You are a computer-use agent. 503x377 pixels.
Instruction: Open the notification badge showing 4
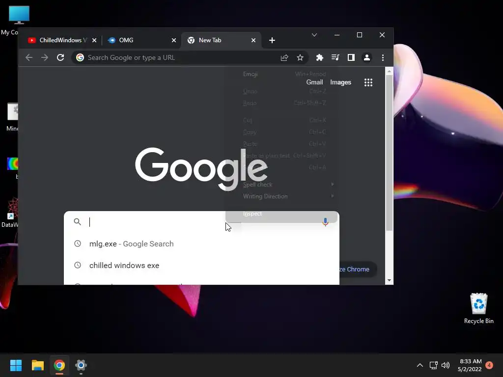489,365
